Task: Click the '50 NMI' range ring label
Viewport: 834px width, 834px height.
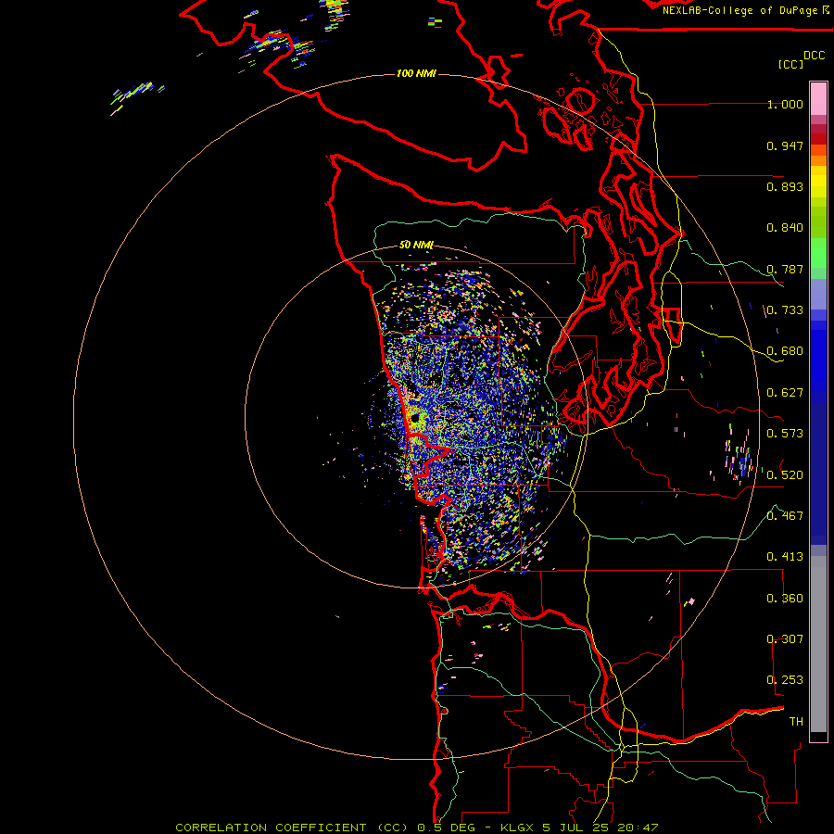Action: [x=416, y=245]
